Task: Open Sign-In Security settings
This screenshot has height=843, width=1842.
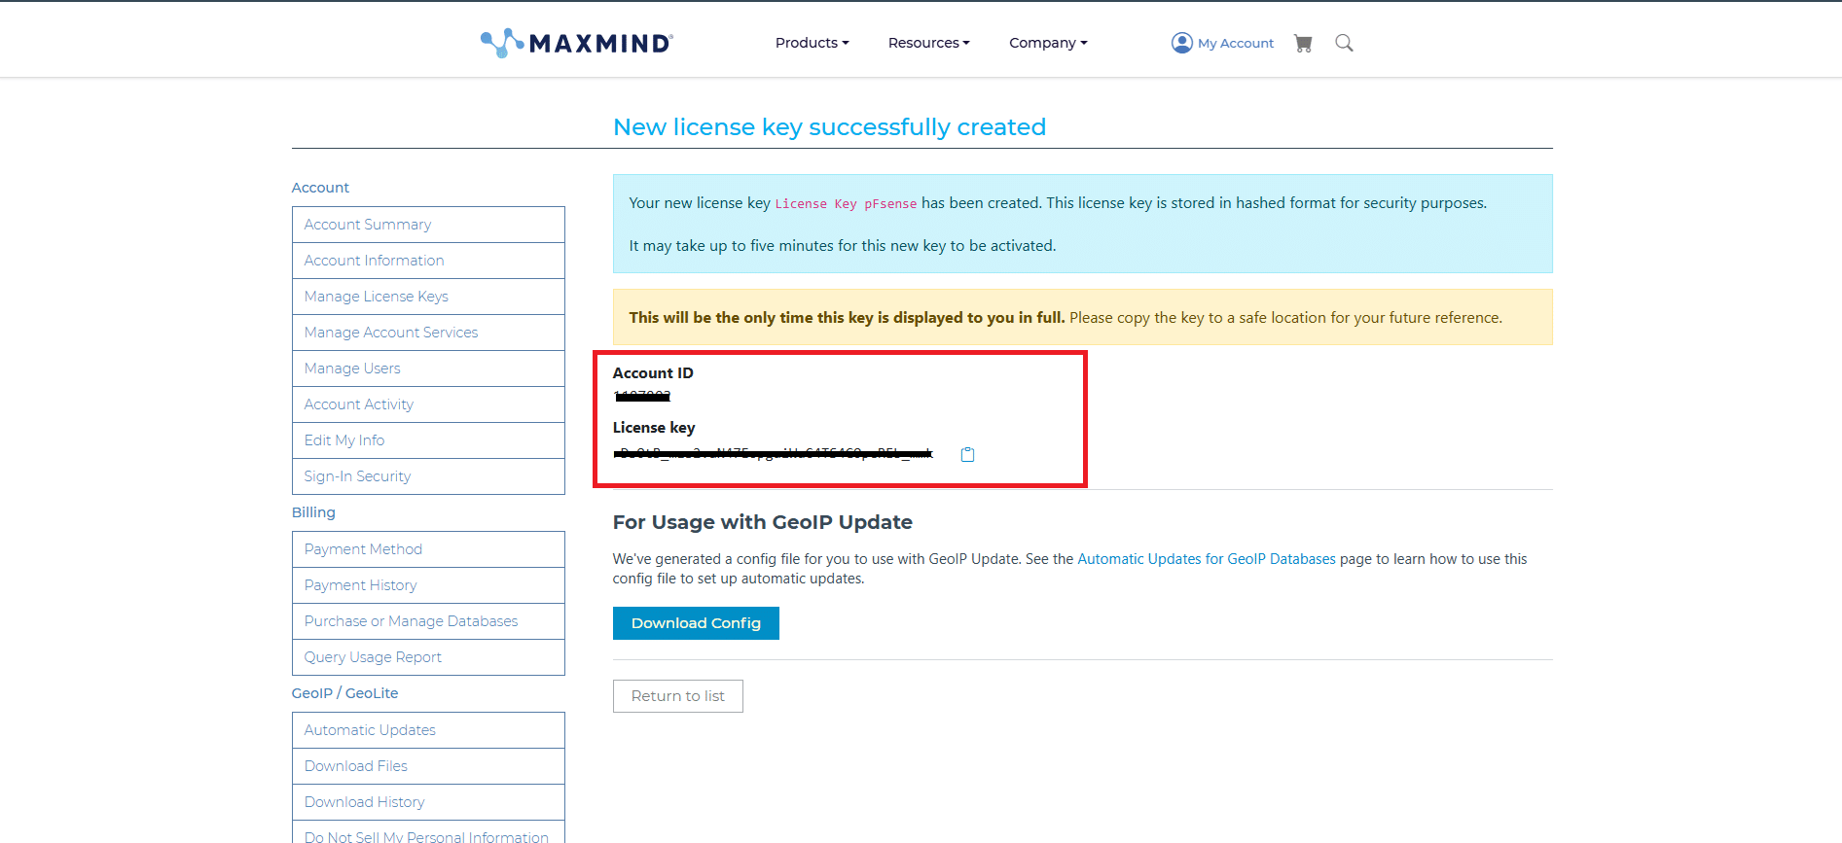Action: click(428, 476)
